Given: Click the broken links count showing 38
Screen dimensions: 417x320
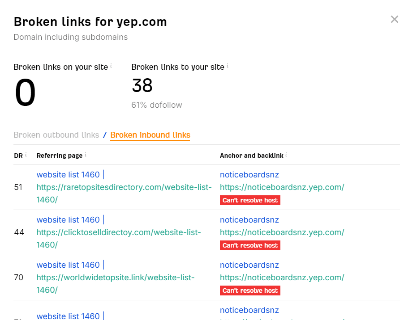Looking at the screenshot, I should tap(142, 85).
